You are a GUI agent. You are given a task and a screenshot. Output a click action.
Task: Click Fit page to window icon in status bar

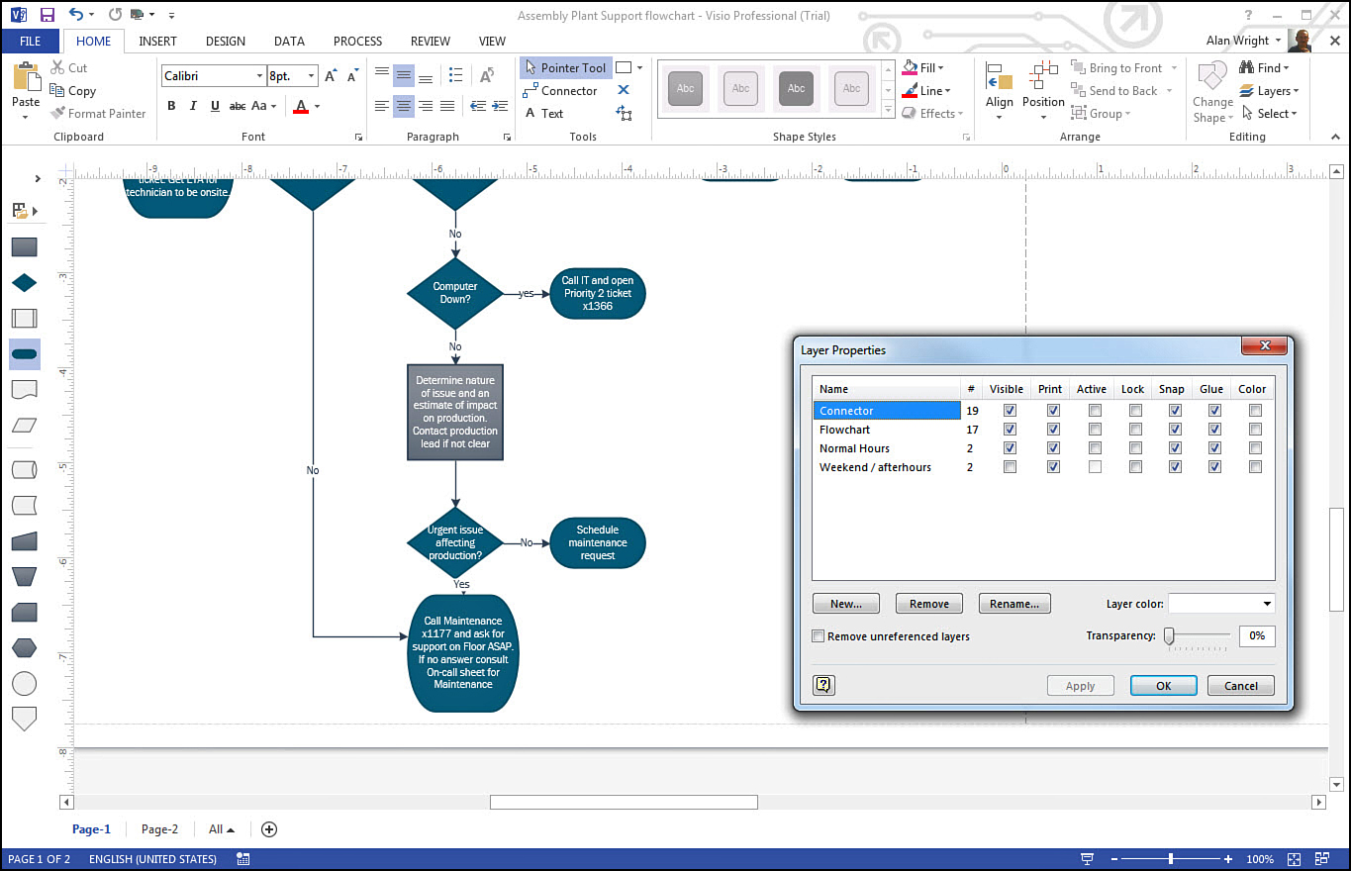coord(1295,859)
